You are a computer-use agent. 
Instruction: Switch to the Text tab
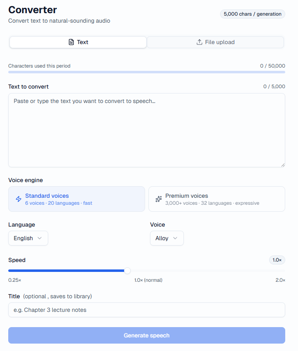click(78, 42)
